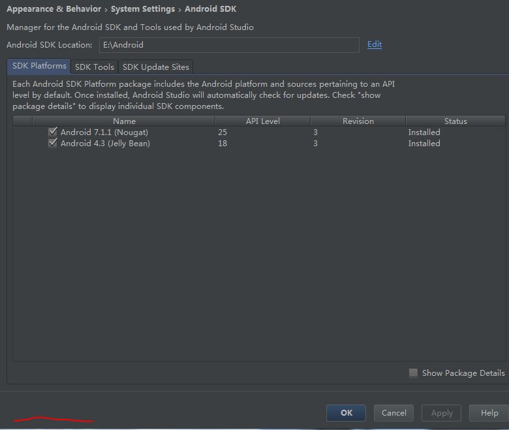The image size is (509, 430).
Task: Open Help for this dialog
Action: [489, 413]
